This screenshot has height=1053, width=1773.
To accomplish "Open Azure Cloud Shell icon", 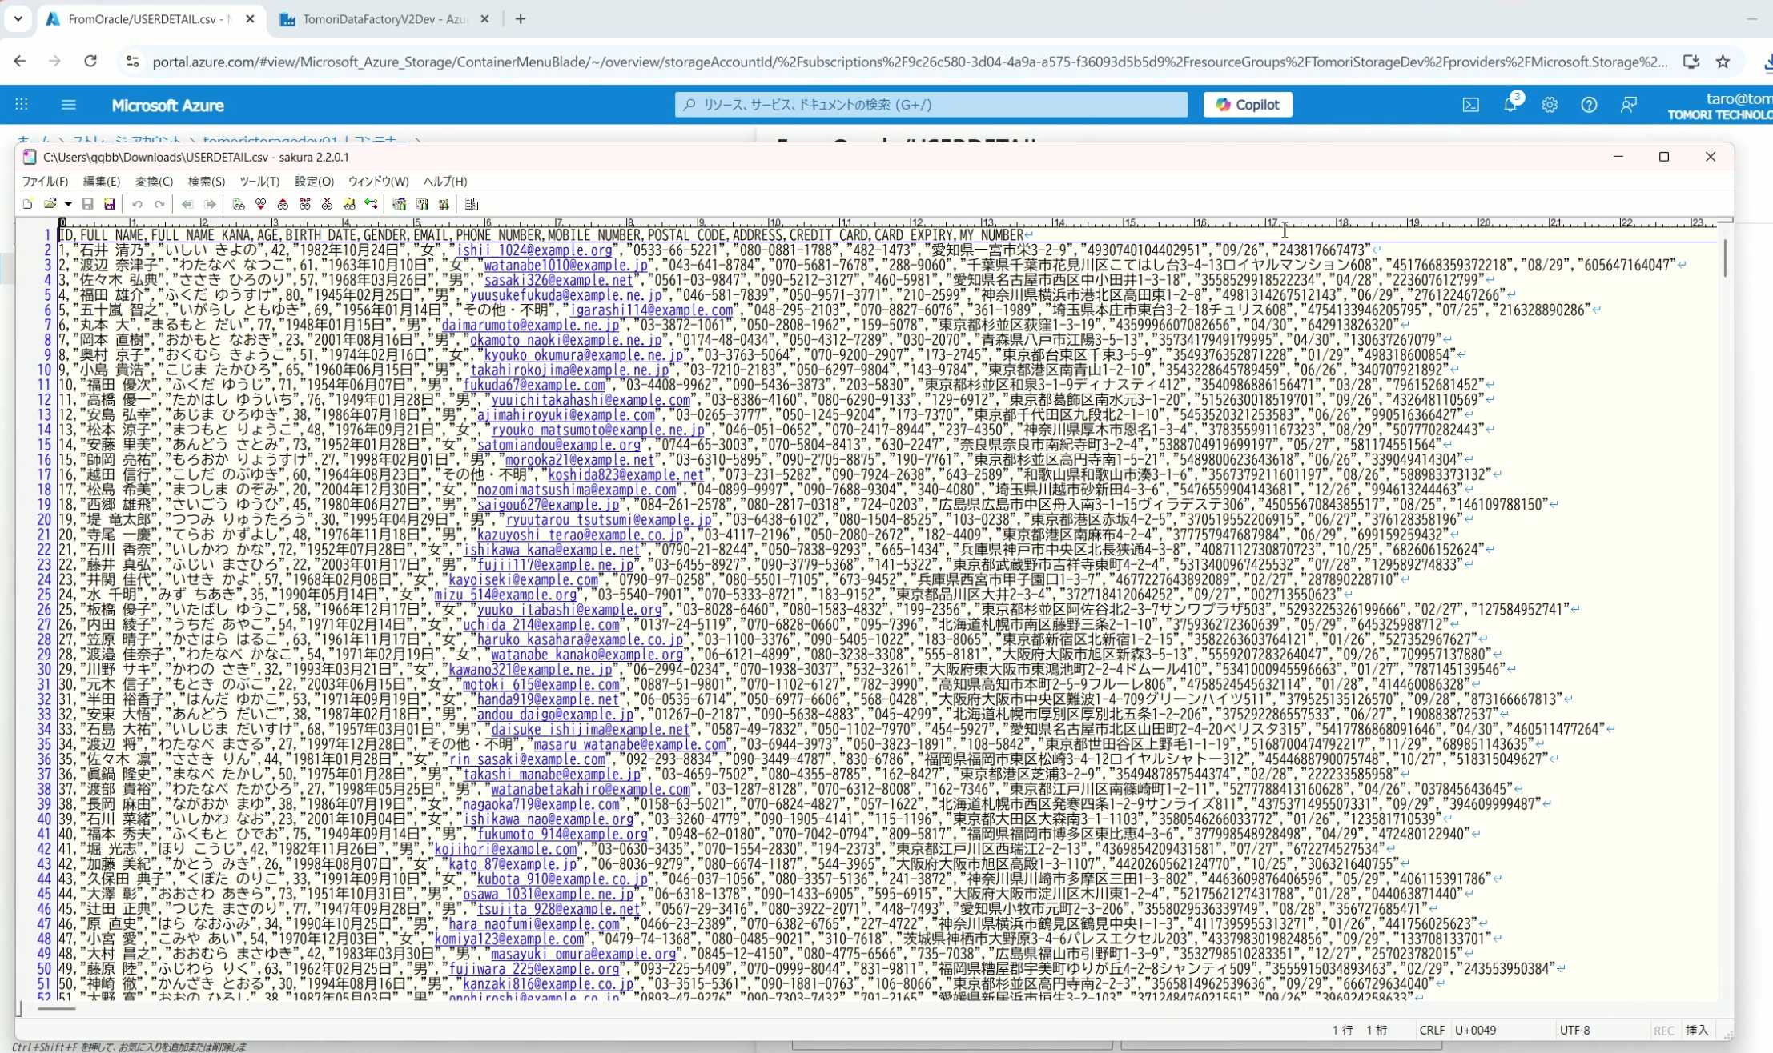I will pyautogui.click(x=1470, y=105).
